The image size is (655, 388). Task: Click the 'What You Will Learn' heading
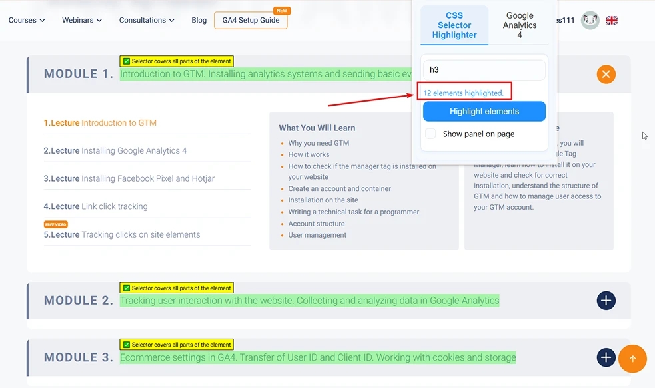[317, 128]
